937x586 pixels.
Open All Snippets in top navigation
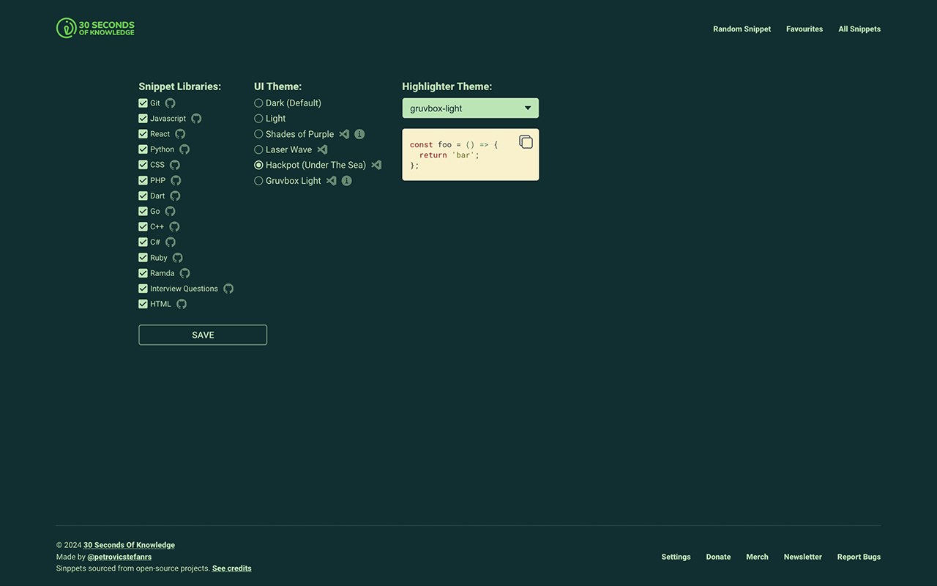click(859, 29)
